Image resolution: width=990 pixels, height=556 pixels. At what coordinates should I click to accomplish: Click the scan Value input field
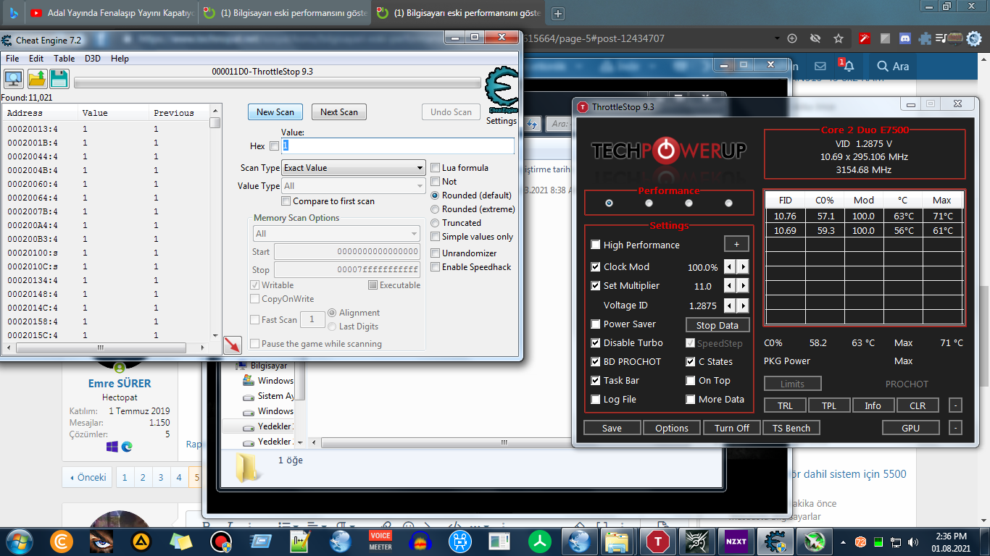pos(398,146)
